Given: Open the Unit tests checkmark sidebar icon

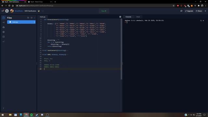Looking at the screenshot, I should click(4, 42).
